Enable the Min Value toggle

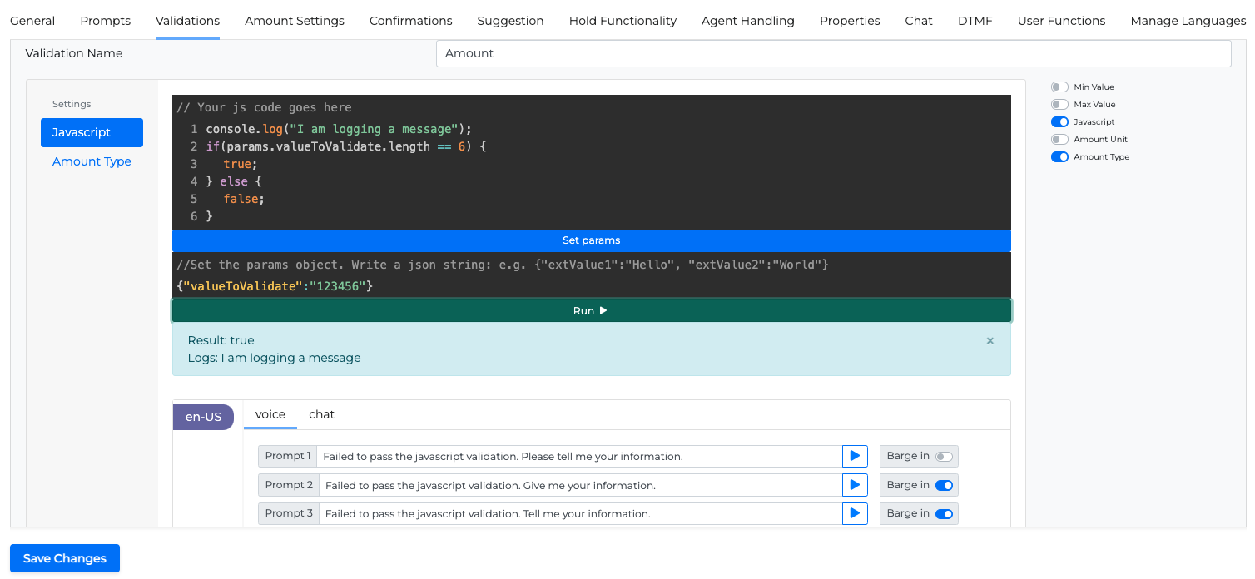(x=1059, y=87)
